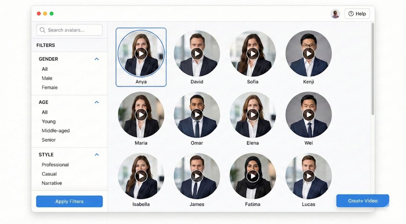Viewport: 406px width, 224px height.
Task: Play Omar's avatar preview video
Action: [197, 114]
